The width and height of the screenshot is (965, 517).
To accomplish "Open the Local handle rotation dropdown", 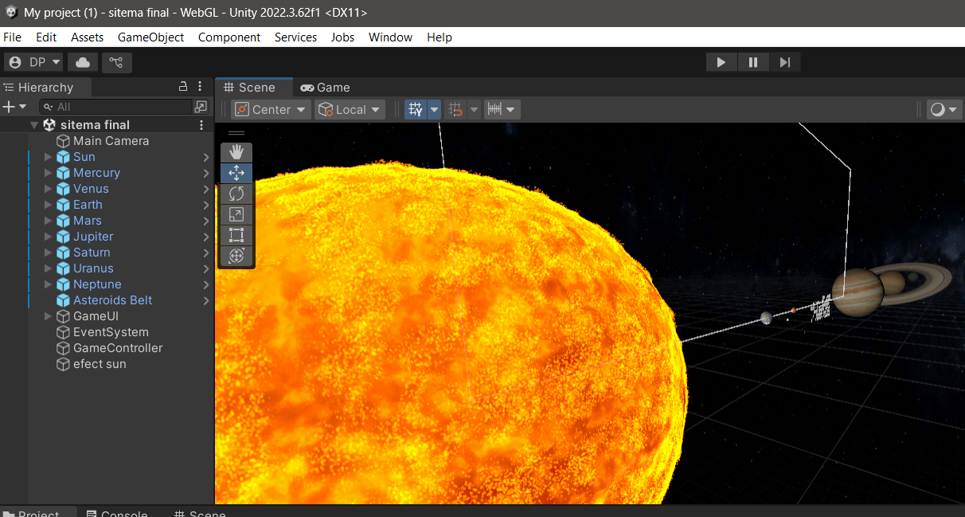I will click(350, 110).
